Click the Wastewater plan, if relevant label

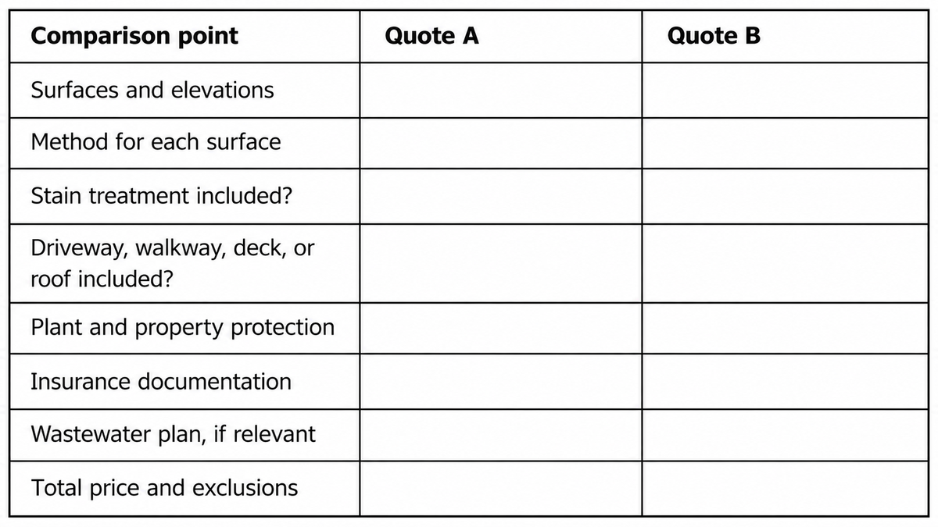click(x=174, y=433)
